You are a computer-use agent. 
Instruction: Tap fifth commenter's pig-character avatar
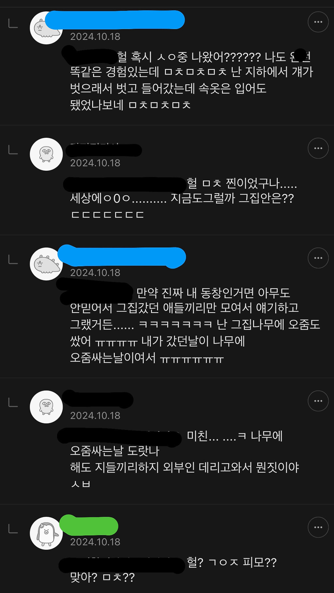[46, 533]
